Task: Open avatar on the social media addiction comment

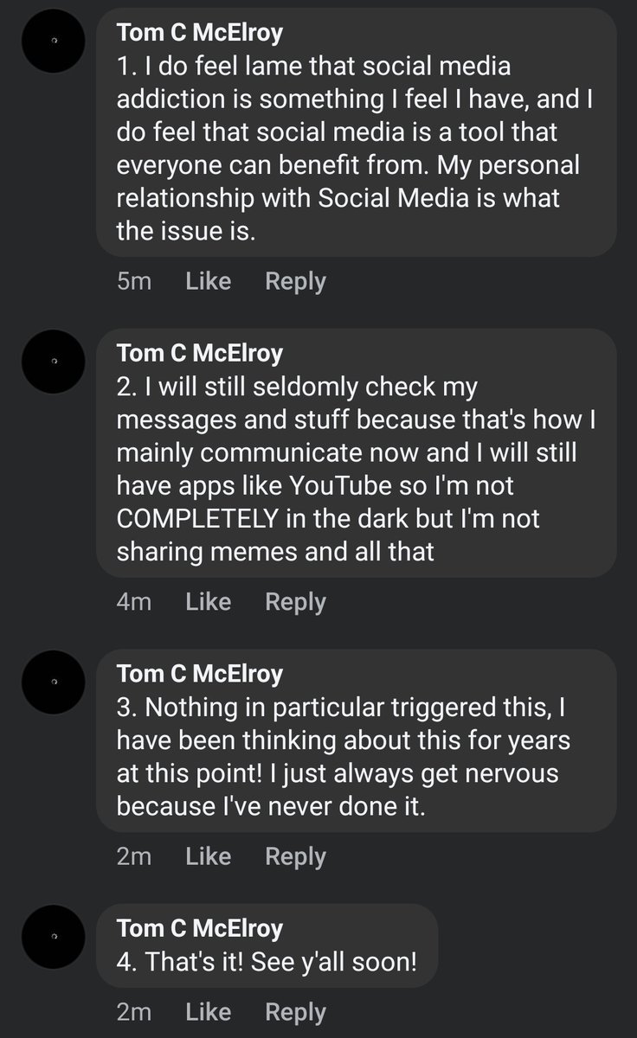Action: click(x=53, y=42)
